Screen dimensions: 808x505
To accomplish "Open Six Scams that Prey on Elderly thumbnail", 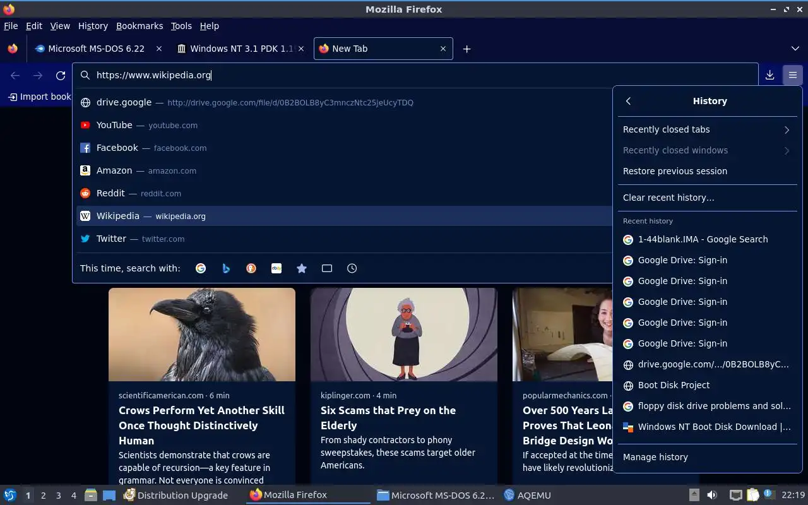I will (x=404, y=335).
